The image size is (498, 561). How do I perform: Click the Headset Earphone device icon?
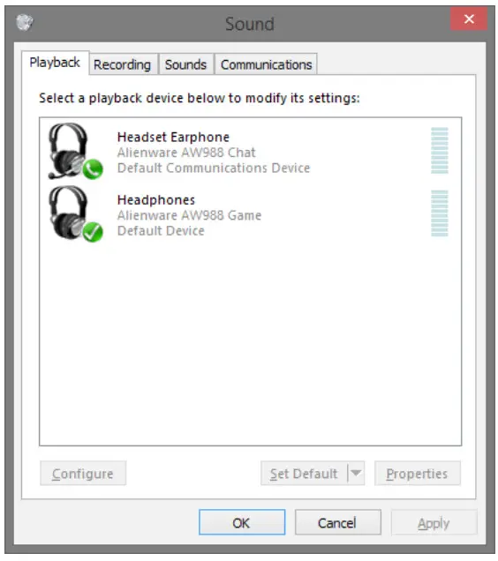(76, 151)
